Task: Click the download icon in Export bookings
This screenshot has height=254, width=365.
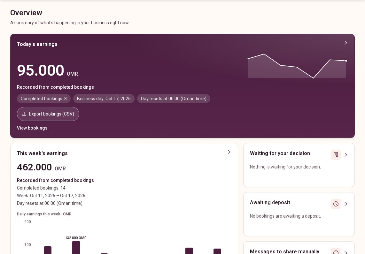Action: (24, 114)
